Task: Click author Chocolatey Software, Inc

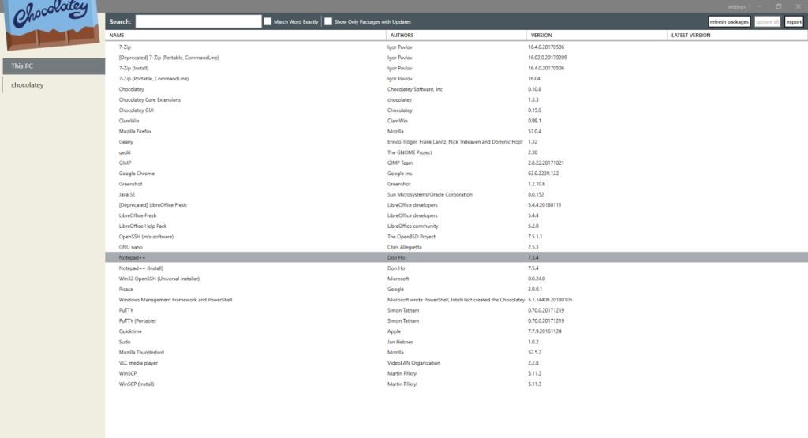Action: click(x=415, y=89)
